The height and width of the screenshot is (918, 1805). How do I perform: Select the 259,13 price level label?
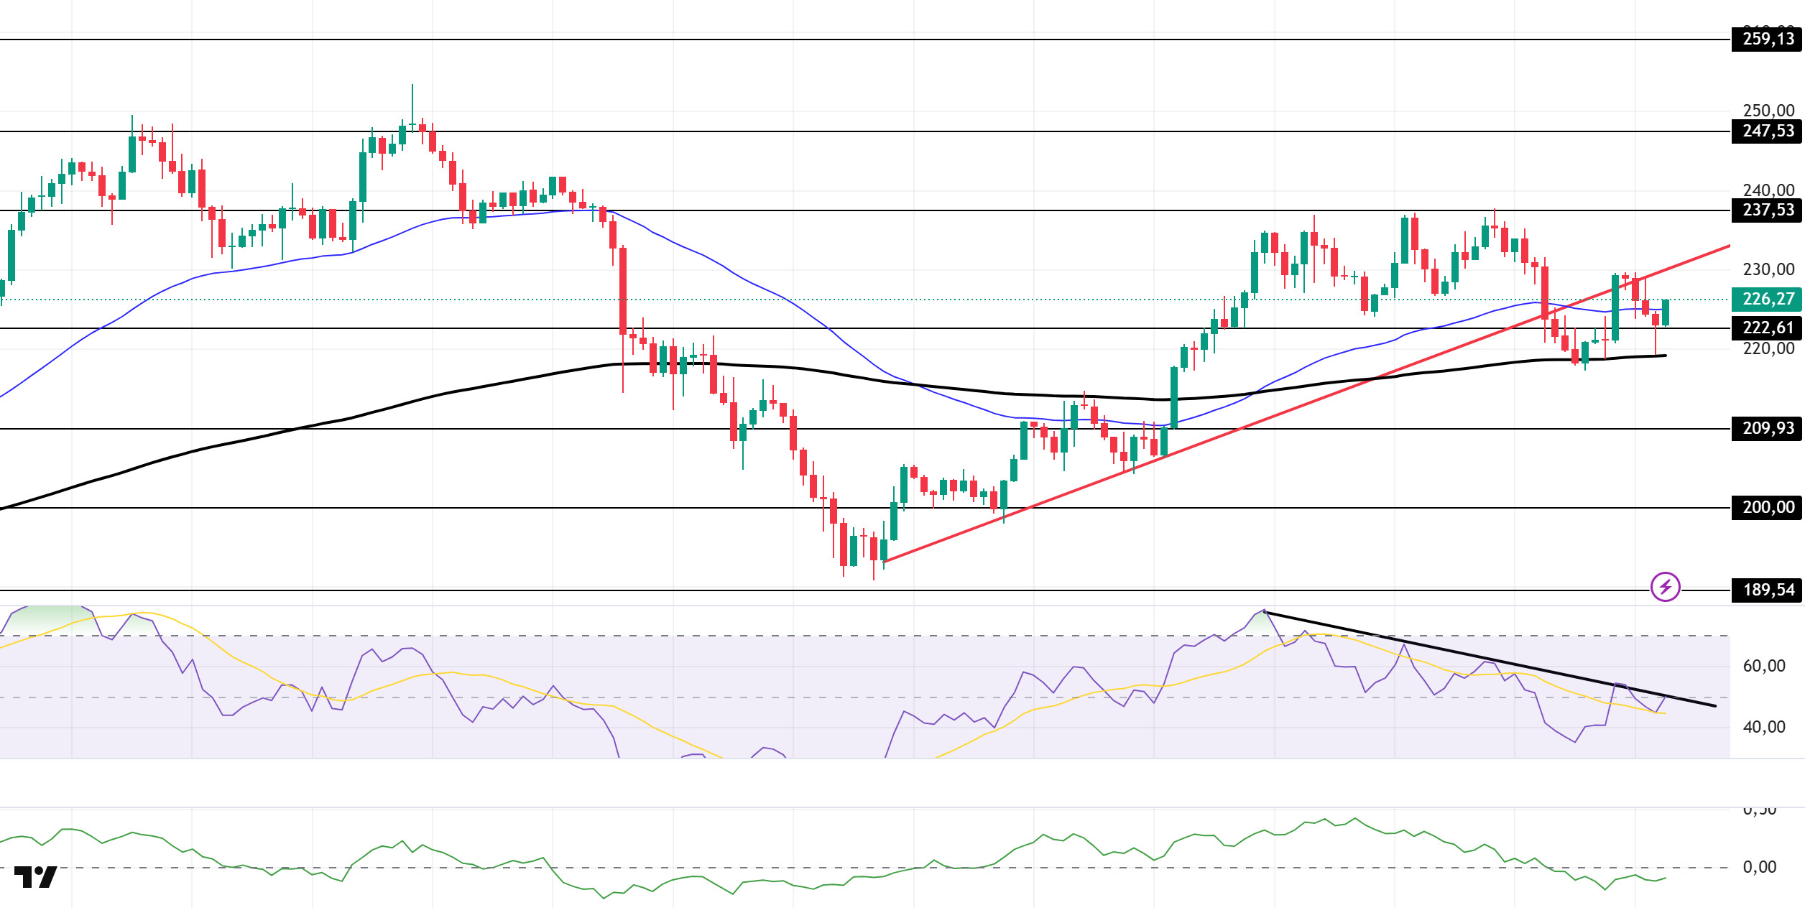coord(1767,40)
